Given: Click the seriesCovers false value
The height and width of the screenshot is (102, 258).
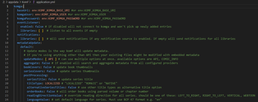Looking at the screenshot, I should point(51,71).
